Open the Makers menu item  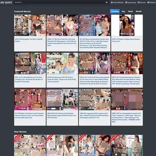point(152,2)
